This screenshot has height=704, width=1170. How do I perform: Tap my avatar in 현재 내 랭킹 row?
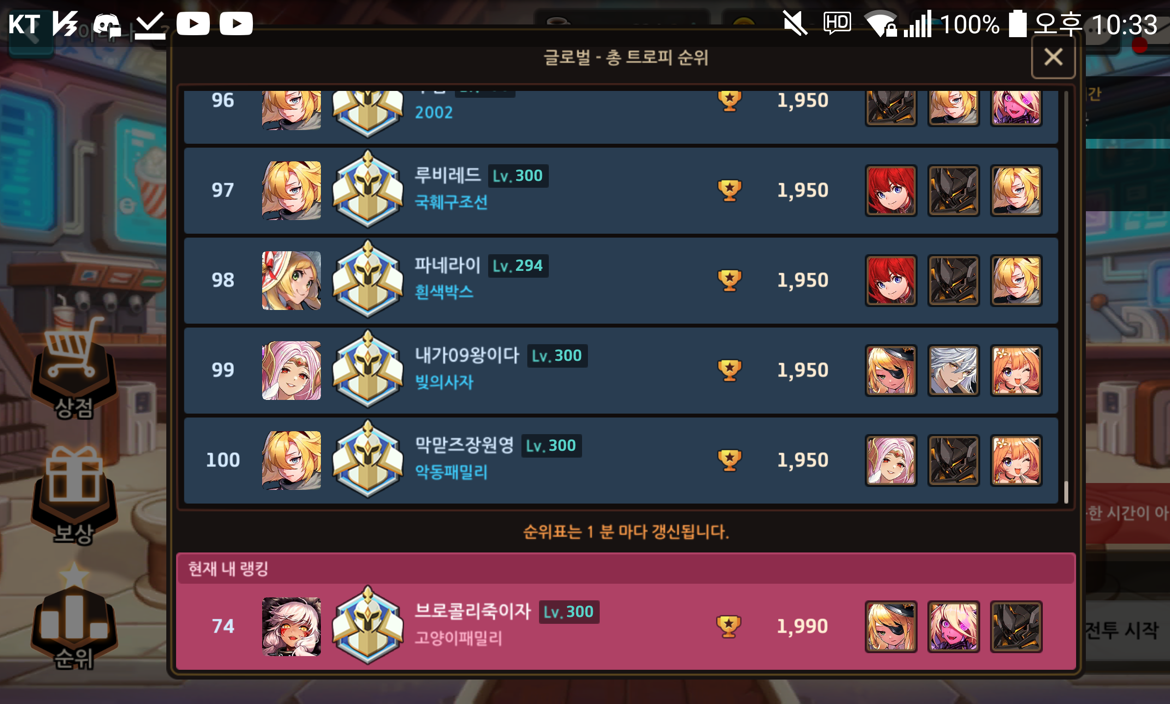click(292, 626)
